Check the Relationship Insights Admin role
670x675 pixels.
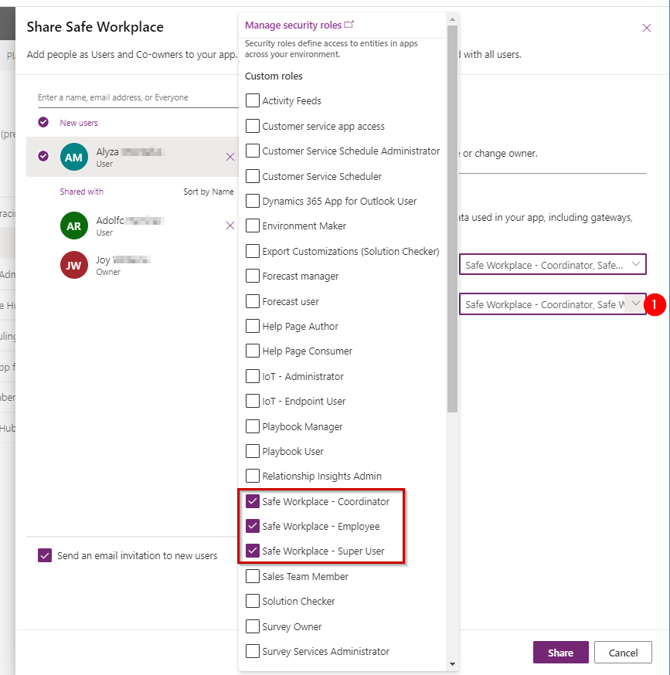coord(253,476)
